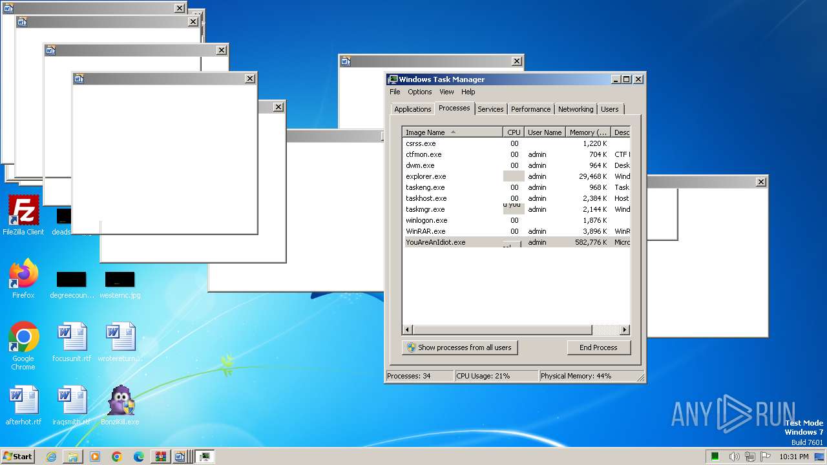This screenshot has height=465, width=827.
Task: Switch to the Word taskbar group
Action: tap(182, 457)
